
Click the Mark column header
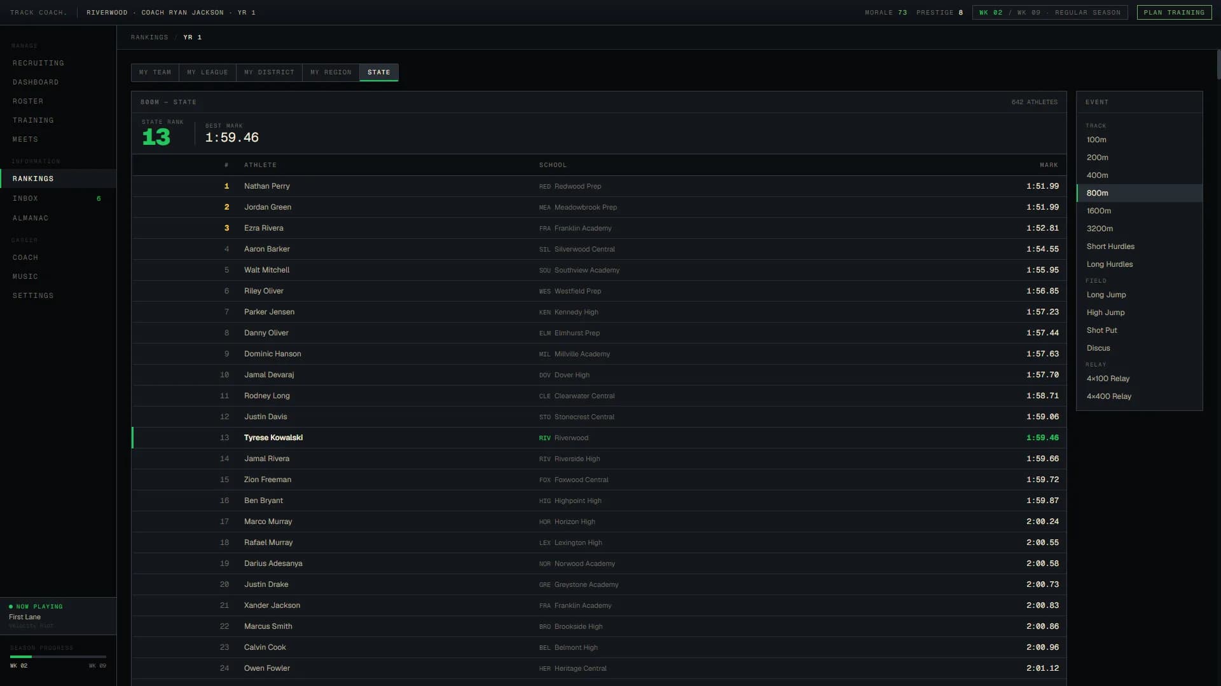click(1049, 165)
